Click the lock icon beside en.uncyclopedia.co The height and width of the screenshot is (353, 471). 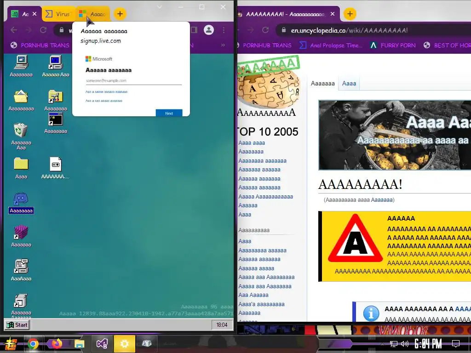pyautogui.click(x=283, y=30)
